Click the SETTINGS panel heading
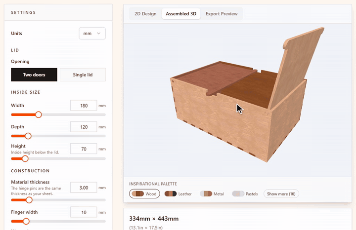Viewport: 356px width, 230px height. (x=23, y=12)
